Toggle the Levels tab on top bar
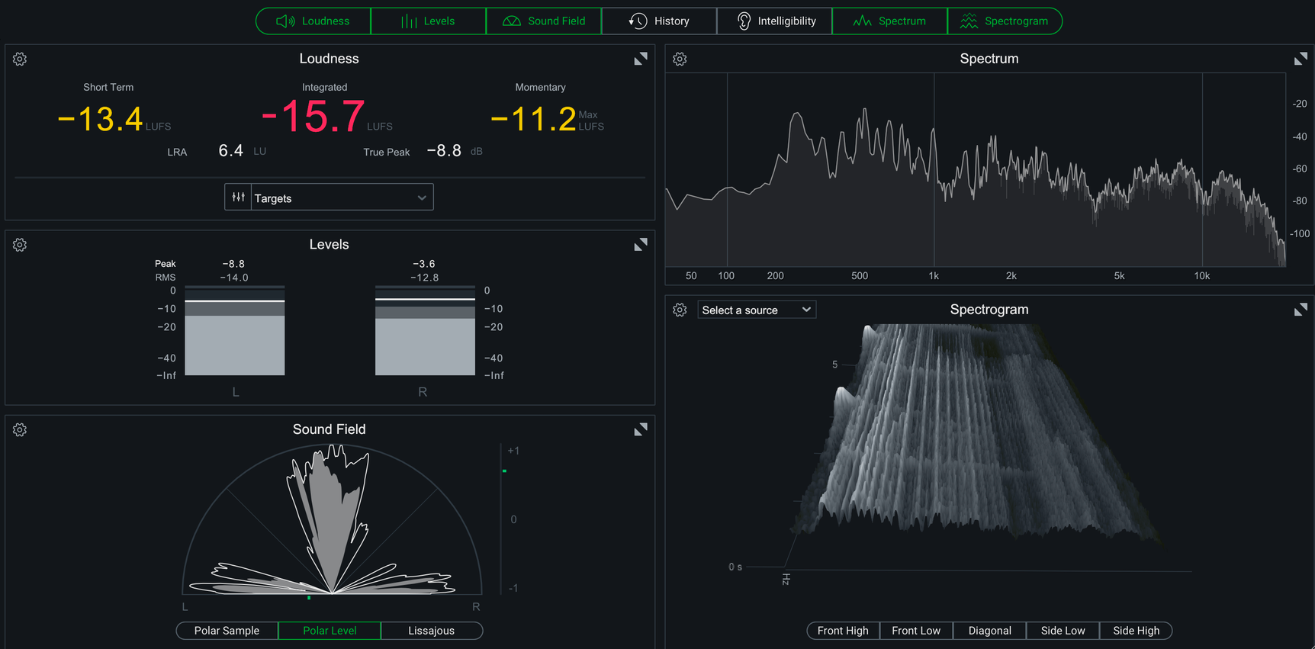This screenshot has height=649, width=1315. 429,21
